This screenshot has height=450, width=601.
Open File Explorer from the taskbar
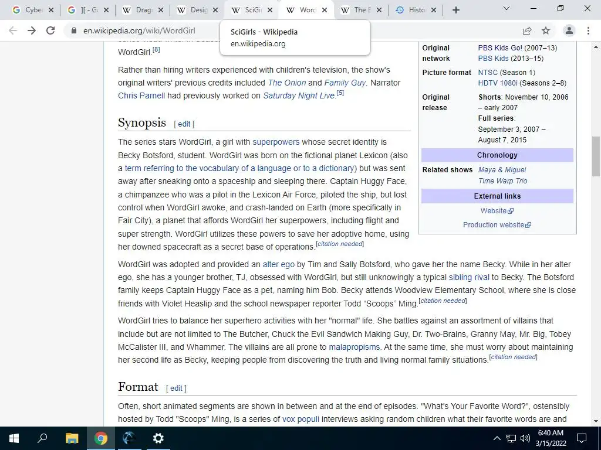coord(72,438)
